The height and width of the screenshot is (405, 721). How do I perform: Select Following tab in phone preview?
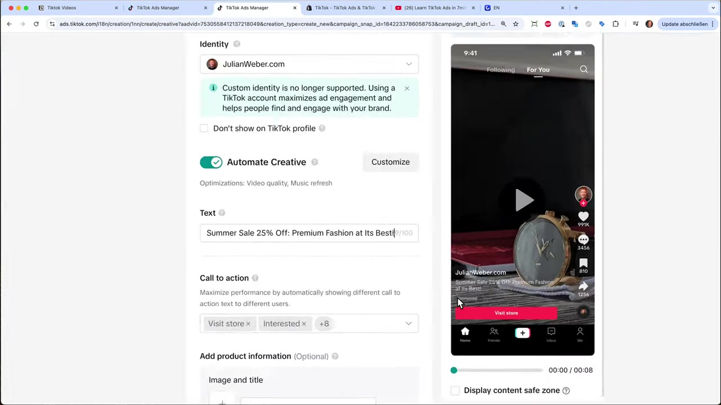point(501,70)
